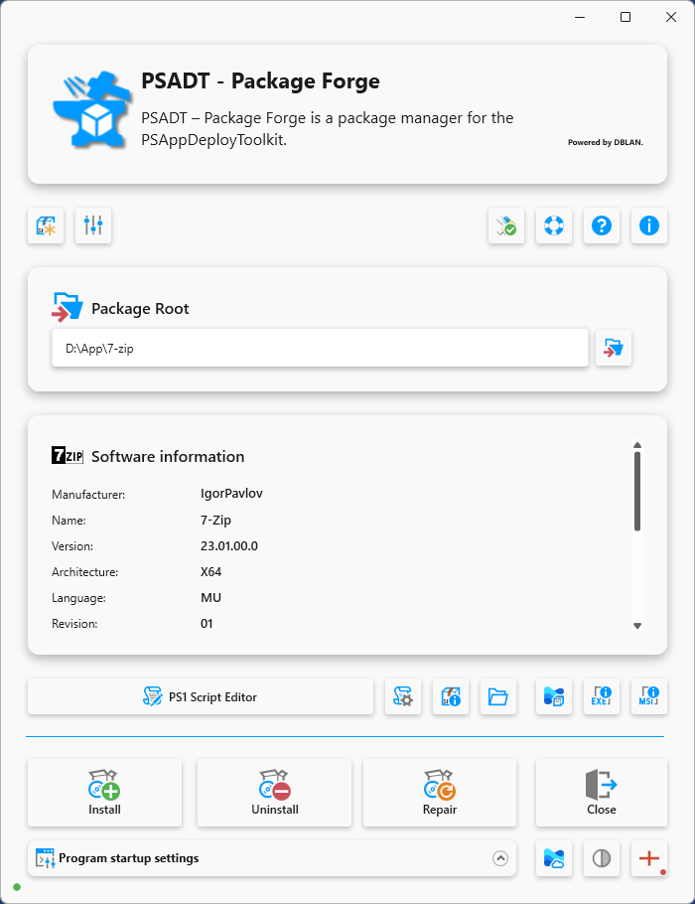Show MSI information icon
The image size is (695, 904).
tap(649, 697)
